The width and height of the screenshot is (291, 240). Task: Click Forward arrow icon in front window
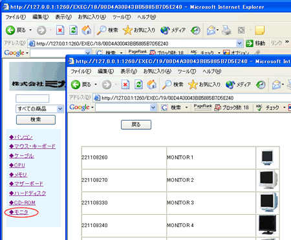[x=107, y=85]
